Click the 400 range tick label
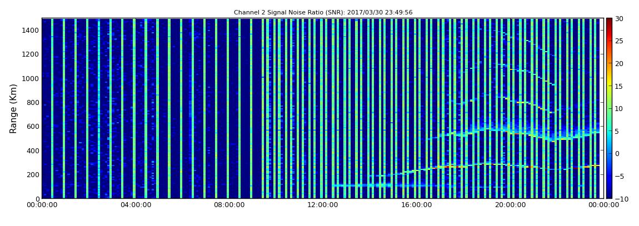Viewport: 639px width, 226px height. click(x=33, y=150)
